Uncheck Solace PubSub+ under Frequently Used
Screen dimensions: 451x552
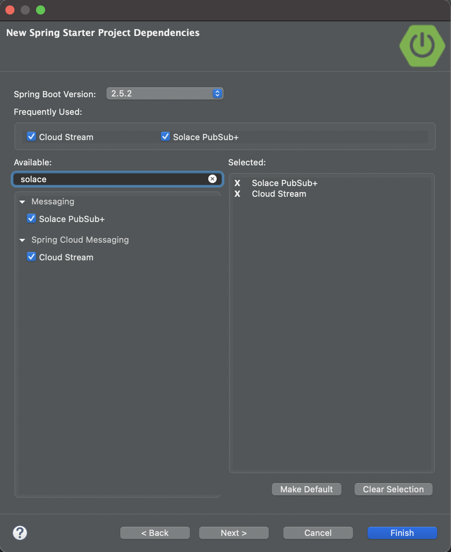click(x=165, y=136)
